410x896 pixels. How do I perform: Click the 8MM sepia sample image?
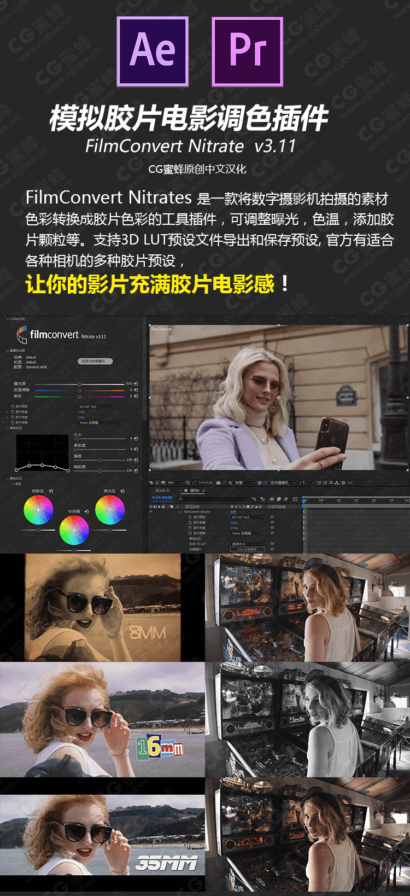pos(102,607)
